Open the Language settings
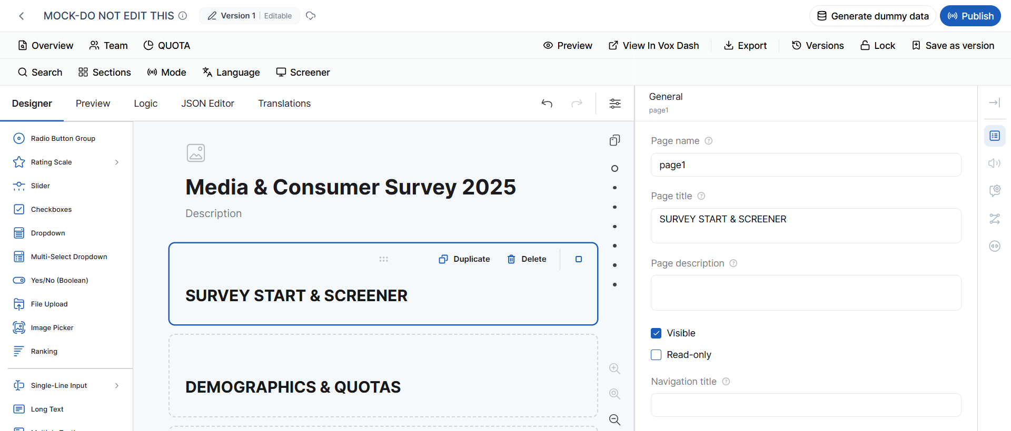The height and width of the screenshot is (431, 1011). point(231,73)
